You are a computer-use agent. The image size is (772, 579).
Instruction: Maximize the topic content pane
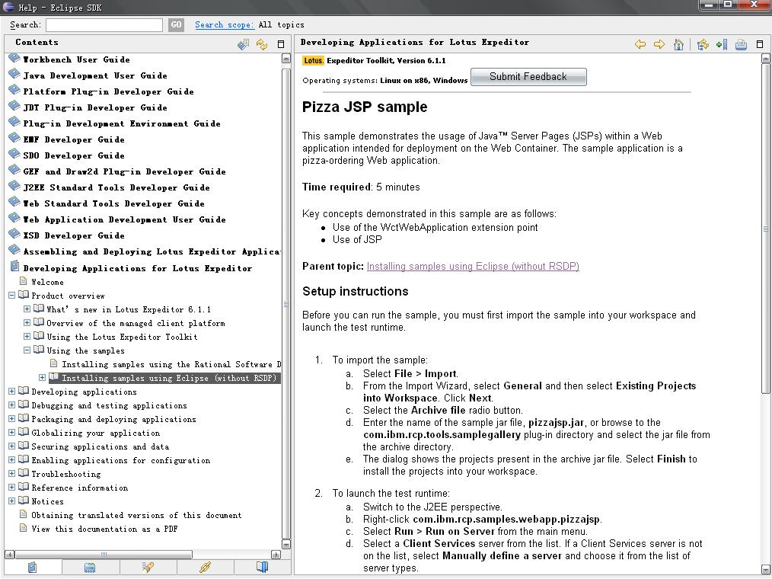(x=760, y=44)
